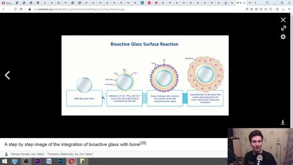Show the previous image with left arrow

tap(7, 75)
